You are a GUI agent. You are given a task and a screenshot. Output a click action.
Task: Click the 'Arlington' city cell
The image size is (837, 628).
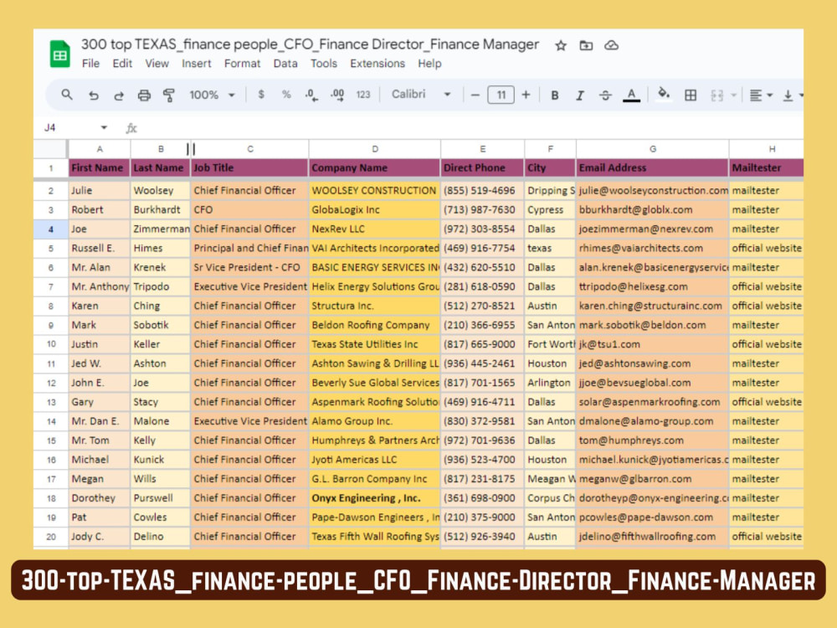pyautogui.click(x=551, y=383)
